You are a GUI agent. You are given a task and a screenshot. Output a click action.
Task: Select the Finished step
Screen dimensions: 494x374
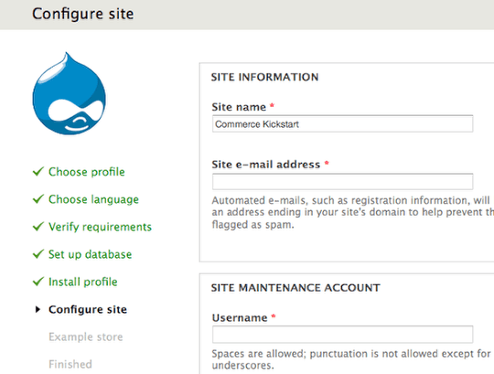70,364
